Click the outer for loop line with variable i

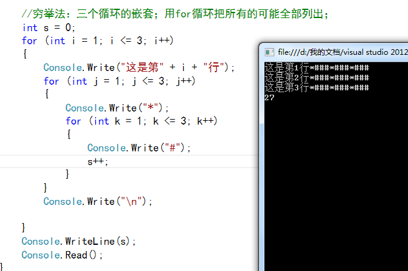pos(98,40)
